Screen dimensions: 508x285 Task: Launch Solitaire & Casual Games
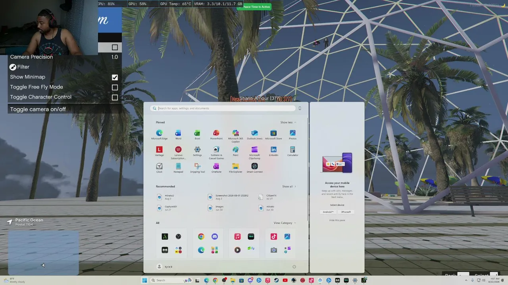coord(216,152)
